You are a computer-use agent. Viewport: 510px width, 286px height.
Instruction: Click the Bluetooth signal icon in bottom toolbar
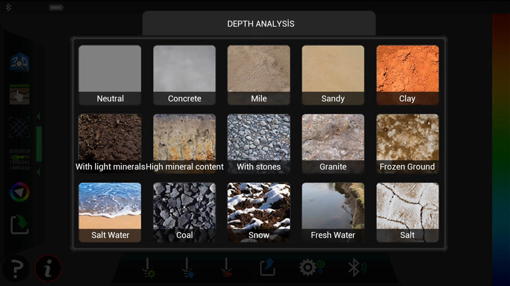tap(357, 268)
